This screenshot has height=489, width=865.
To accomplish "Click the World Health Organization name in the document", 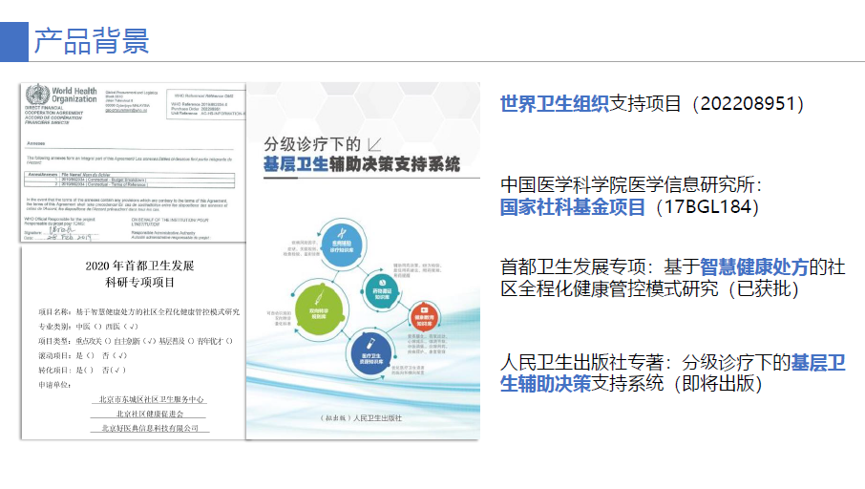I will [x=74, y=95].
